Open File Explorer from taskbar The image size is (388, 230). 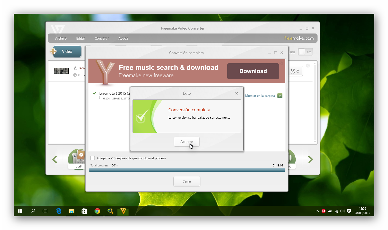coord(71,211)
